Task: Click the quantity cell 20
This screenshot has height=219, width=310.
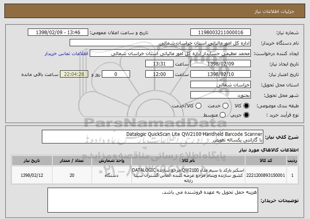Action: pyautogui.click(x=72, y=175)
